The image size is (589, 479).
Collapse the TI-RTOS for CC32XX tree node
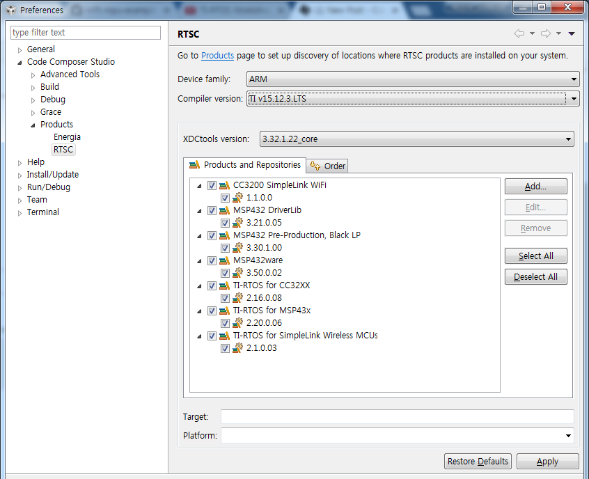click(x=199, y=286)
